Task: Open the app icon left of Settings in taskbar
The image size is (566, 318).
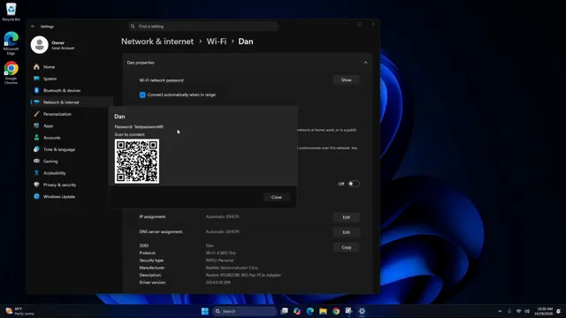Action: [x=348, y=311]
